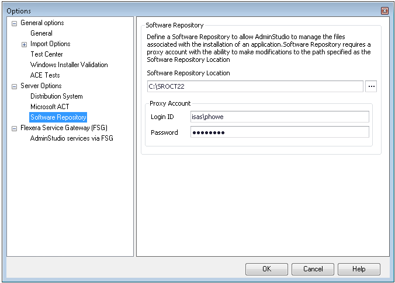Viewport: 395px width, 283px height.
Task: Click the Software Repository Location field
Action: (254, 86)
